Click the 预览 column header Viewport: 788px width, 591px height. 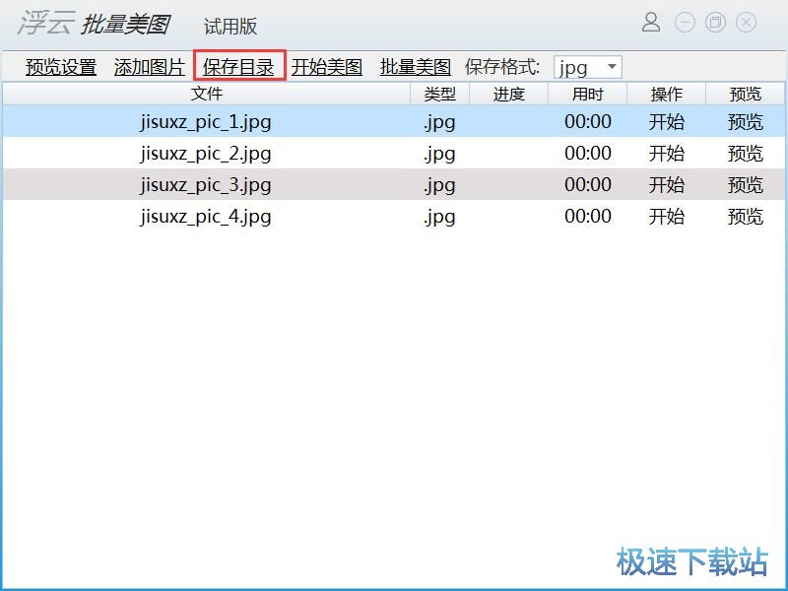(x=746, y=94)
